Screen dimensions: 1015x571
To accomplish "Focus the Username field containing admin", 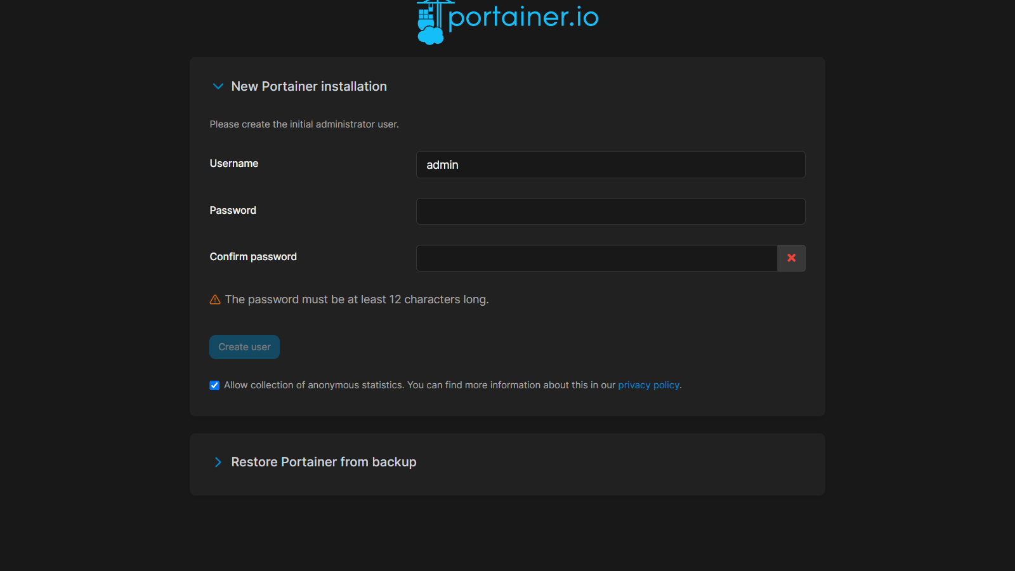I will point(610,165).
